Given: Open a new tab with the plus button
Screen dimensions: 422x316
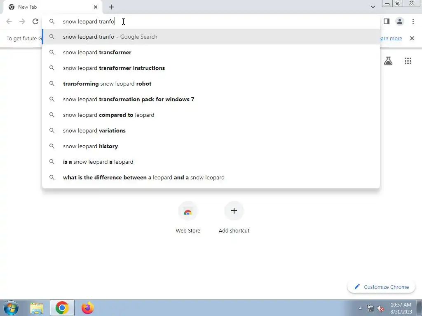Looking at the screenshot, I should click(111, 7).
